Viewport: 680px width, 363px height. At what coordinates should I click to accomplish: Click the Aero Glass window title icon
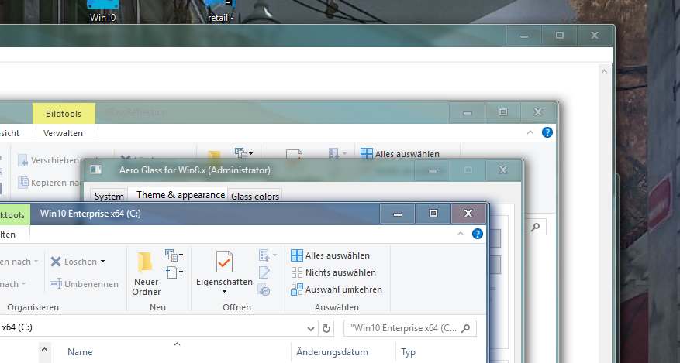(x=96, y=170)
